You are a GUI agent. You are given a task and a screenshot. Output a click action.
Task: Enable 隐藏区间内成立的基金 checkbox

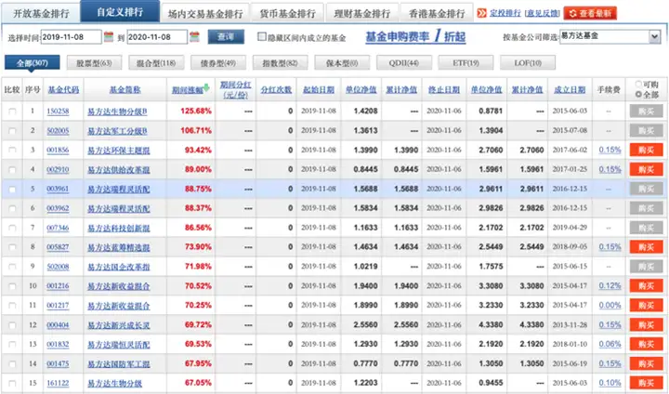pyautogui.click(x=261, y=37)
